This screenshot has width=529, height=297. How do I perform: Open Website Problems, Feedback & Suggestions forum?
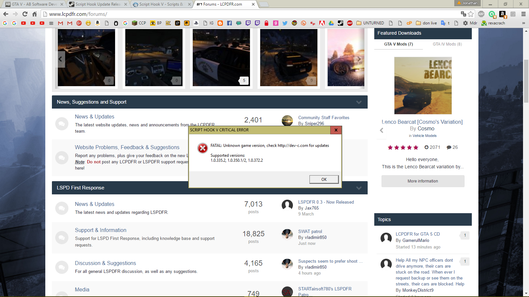click(x=127, y=147)
